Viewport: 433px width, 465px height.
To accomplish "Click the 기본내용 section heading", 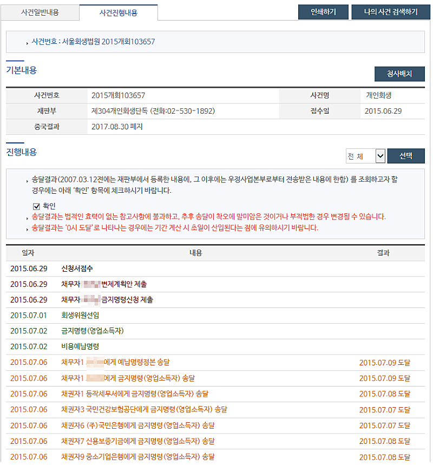I will [x=21, y=70].
